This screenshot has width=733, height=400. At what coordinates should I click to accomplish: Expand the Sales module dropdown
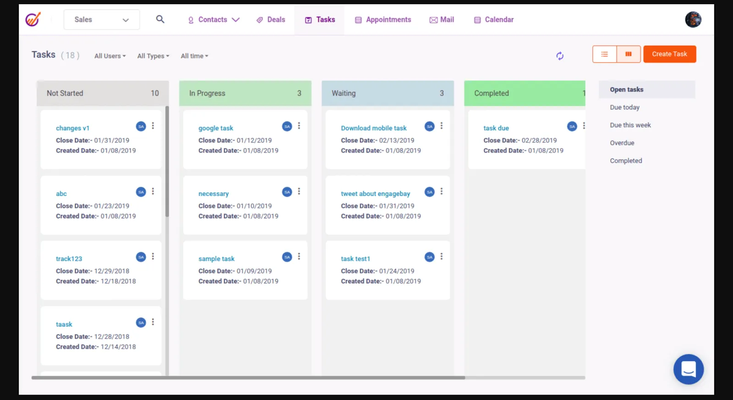[x=102, y=20]
